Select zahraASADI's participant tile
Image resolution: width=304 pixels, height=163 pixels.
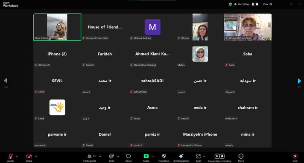(152, 81)
